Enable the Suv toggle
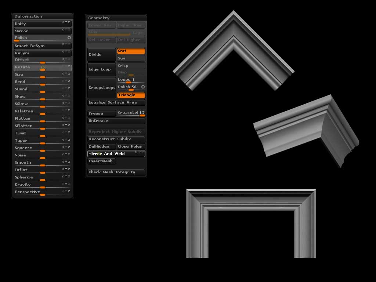 pyautogui.click(x=131, y=58)
